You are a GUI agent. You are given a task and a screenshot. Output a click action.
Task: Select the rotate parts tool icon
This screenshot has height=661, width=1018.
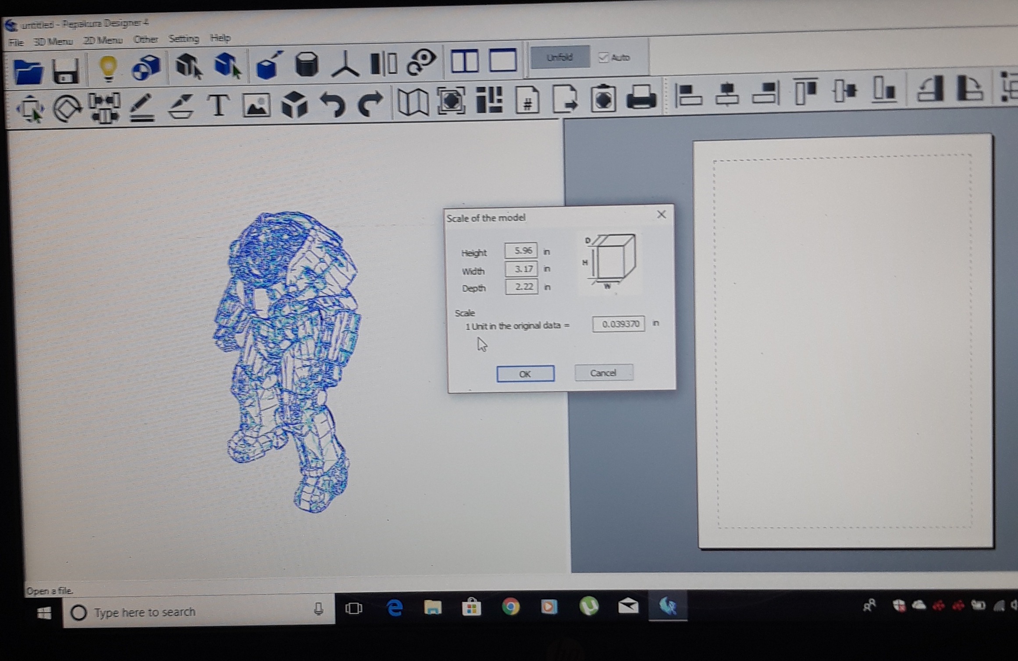click(67, 108)
